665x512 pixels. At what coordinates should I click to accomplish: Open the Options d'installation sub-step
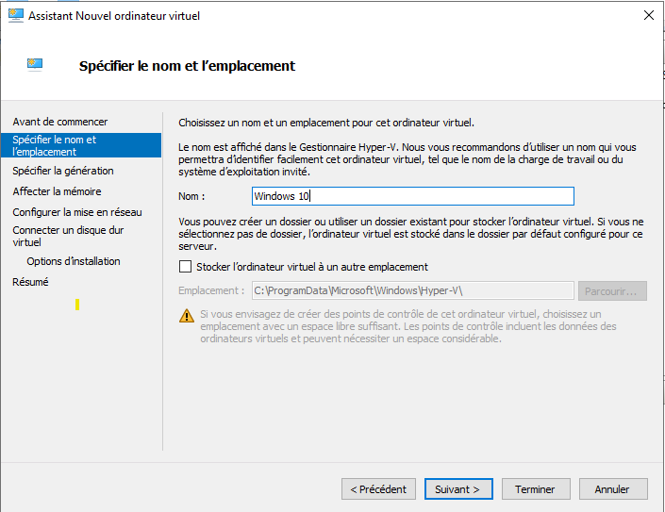coord(74,261)
